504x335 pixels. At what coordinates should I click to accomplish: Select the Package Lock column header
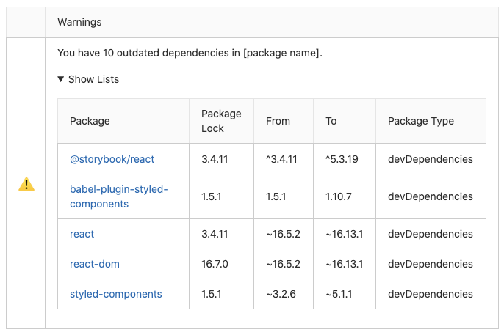(x=221, y=121)
